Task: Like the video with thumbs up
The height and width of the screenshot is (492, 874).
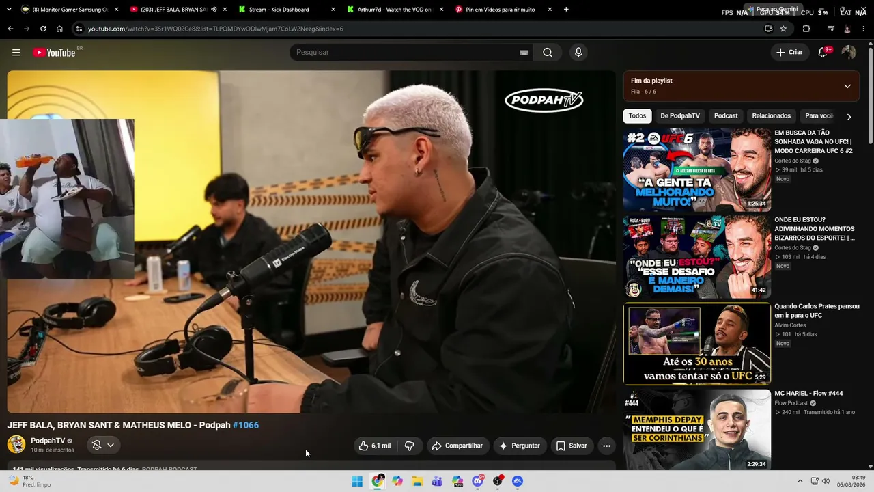Action: 374,446
